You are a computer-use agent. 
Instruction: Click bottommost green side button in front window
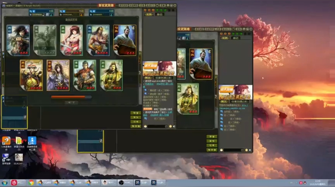point(136,126)
